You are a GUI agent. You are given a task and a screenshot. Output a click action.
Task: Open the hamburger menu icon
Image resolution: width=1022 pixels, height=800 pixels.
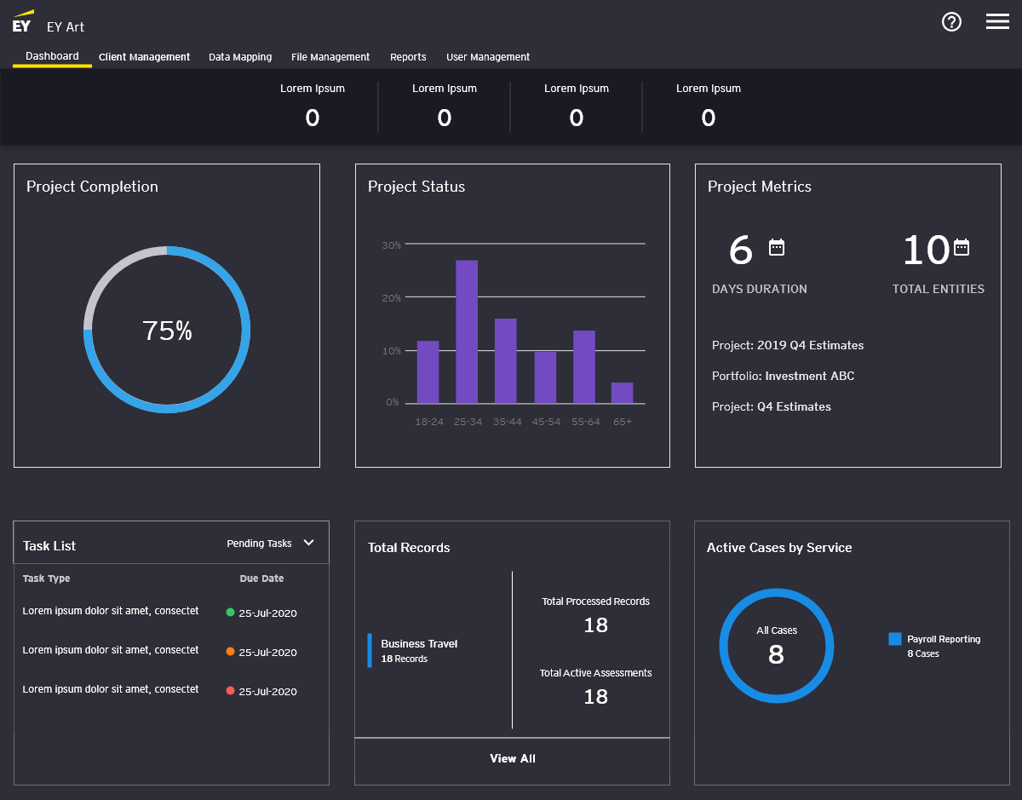997,21
